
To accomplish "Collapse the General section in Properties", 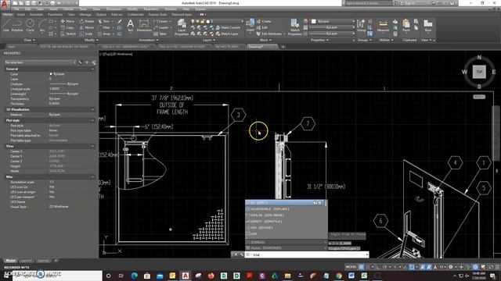I will point(92,69).
